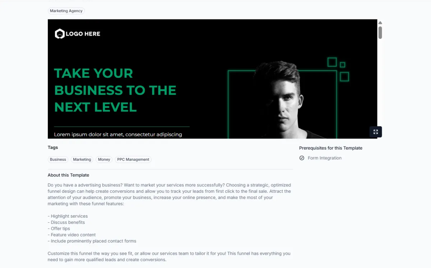Select the Money tag
The height and width of the screenshot is (268, 431).
(x=104, y=159)
